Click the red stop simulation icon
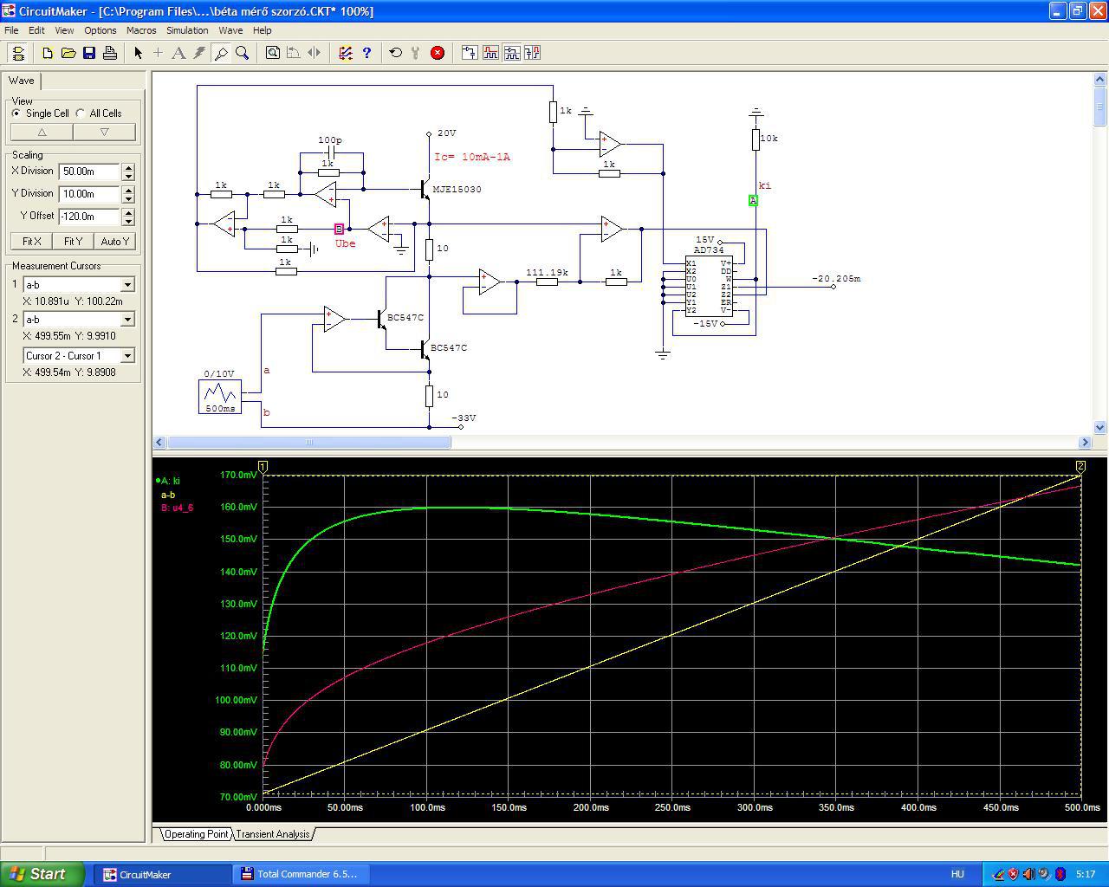This screenshot has width=1109, height=887. pos(438,53)
